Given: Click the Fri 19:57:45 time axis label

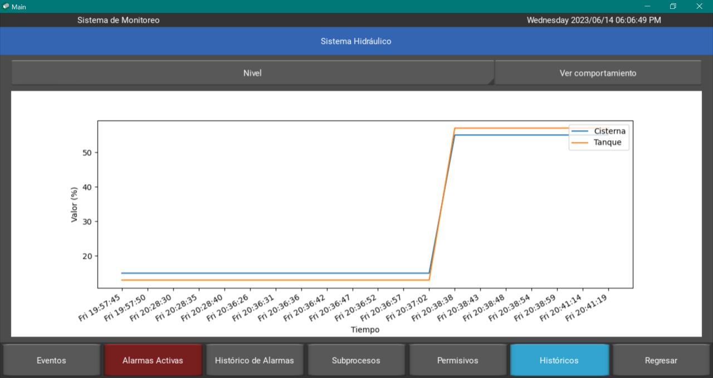Looking at the screenshot, I should (100, 309).
